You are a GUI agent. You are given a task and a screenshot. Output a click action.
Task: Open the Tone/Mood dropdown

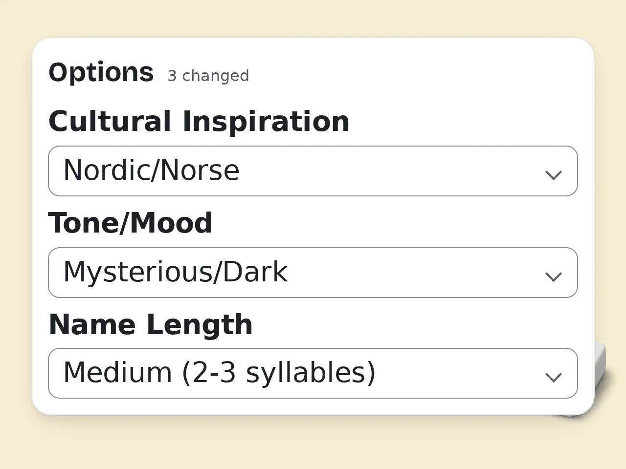click(313, 273)
